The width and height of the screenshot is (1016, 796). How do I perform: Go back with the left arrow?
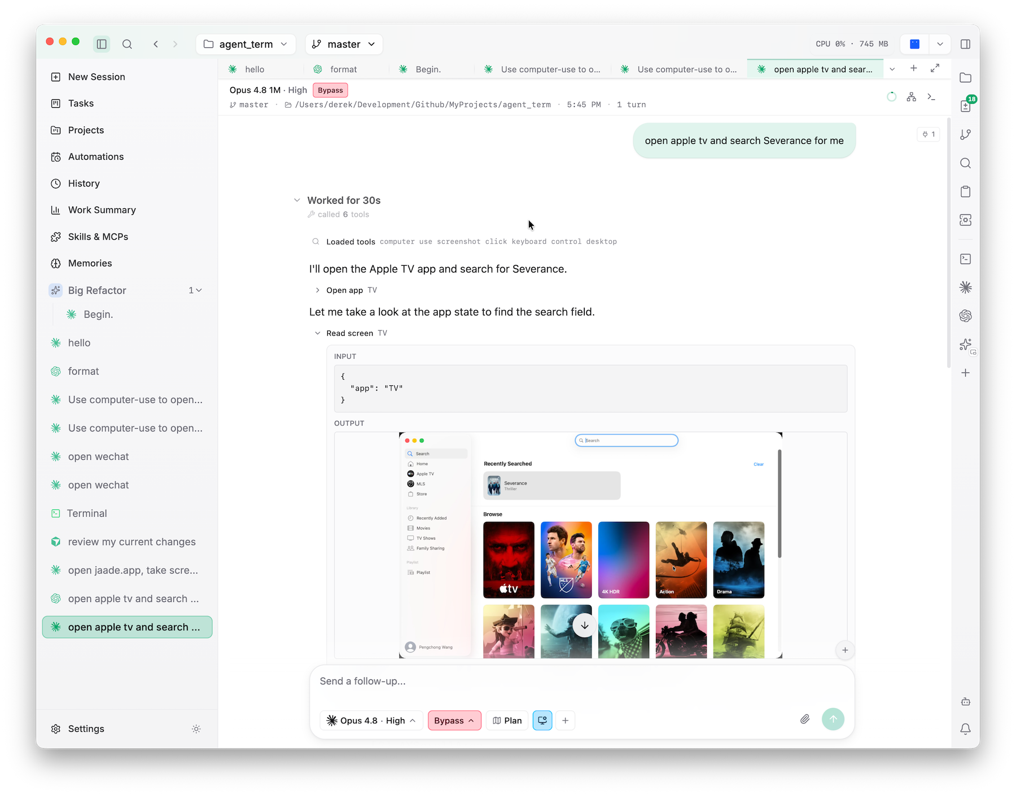[x=156, y=44]
